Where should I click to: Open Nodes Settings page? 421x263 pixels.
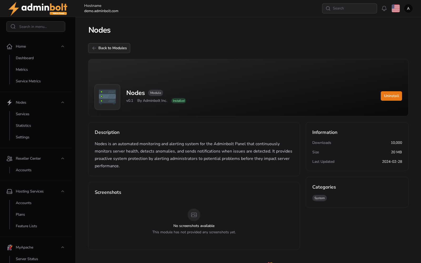23,137
